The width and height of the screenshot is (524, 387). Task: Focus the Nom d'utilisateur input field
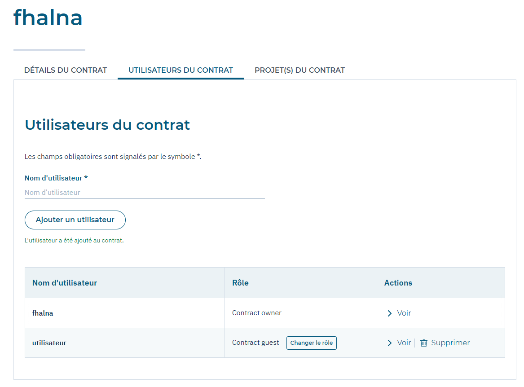click(145, 193)
